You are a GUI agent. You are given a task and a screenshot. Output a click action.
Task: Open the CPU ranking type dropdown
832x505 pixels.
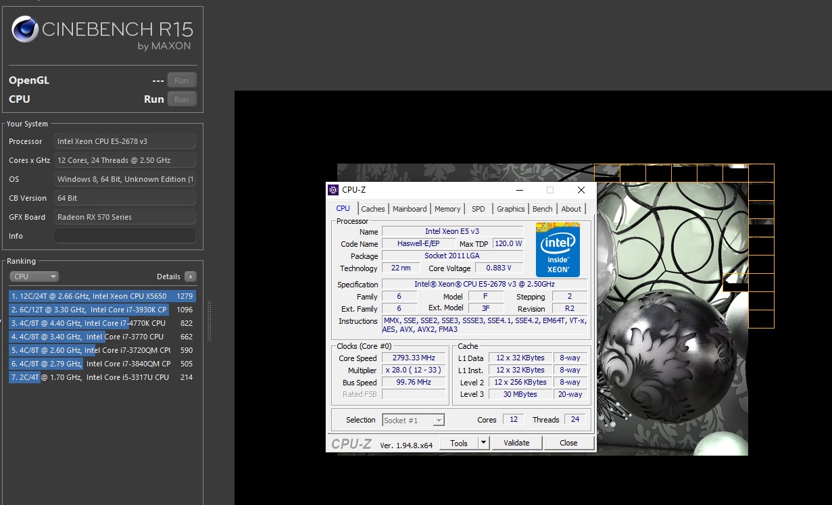tap(34, 276)
